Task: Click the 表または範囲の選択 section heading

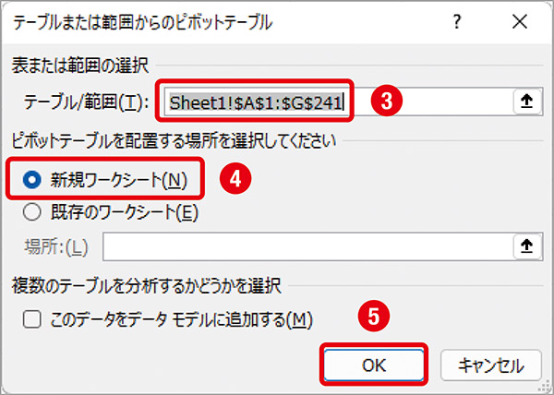Action: tap(76, 65)
